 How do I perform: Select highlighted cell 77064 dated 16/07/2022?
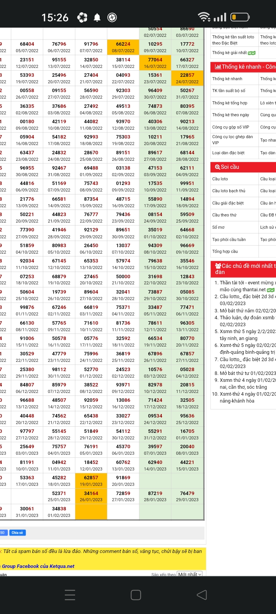click(x=155, y=63)
